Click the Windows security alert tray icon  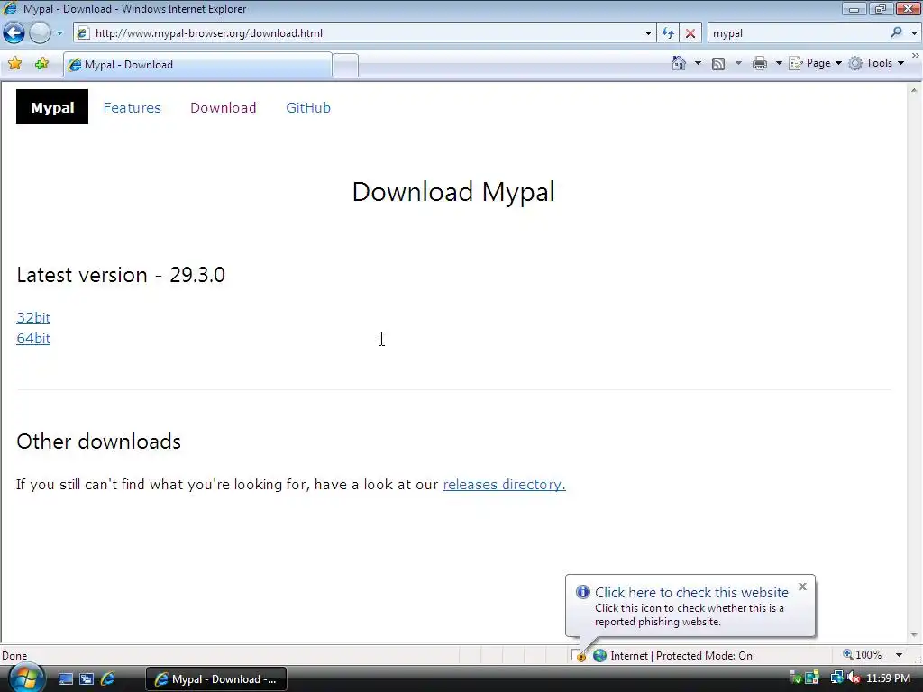click(x=813, y=678)
